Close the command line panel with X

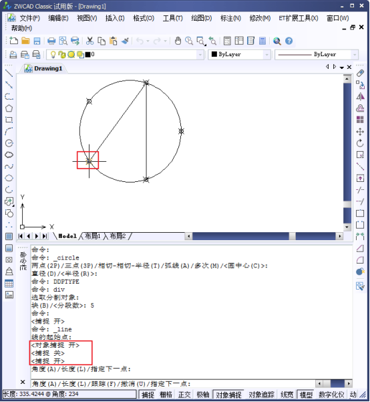pos(23,382)
